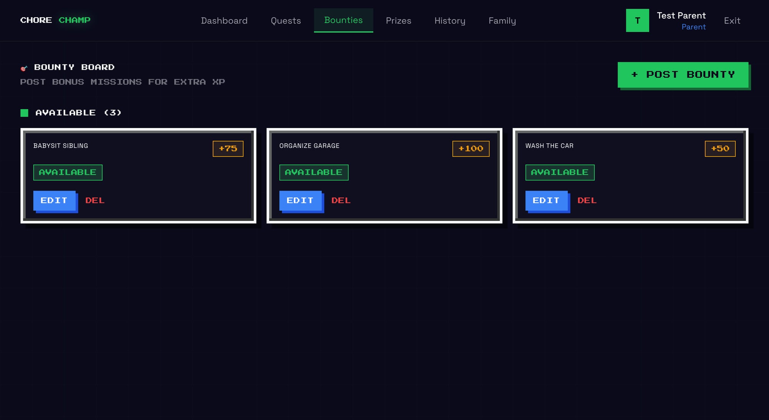The height and width of the screenshot is (420, 769).
Task: Click the T avatar icon in the header
Action: pyautogui.click(x=638, y=20)
